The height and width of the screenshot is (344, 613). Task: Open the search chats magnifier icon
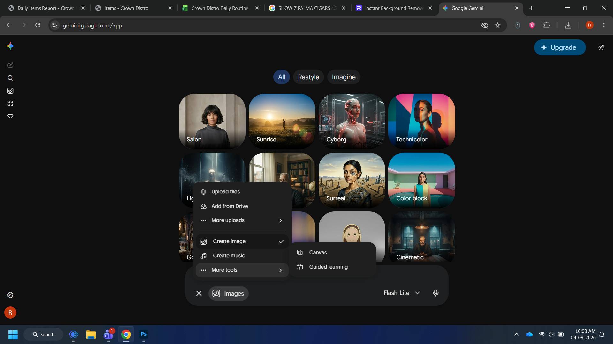[x=10, y=78]
